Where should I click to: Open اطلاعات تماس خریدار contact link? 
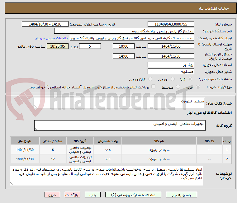coord(52,38)
